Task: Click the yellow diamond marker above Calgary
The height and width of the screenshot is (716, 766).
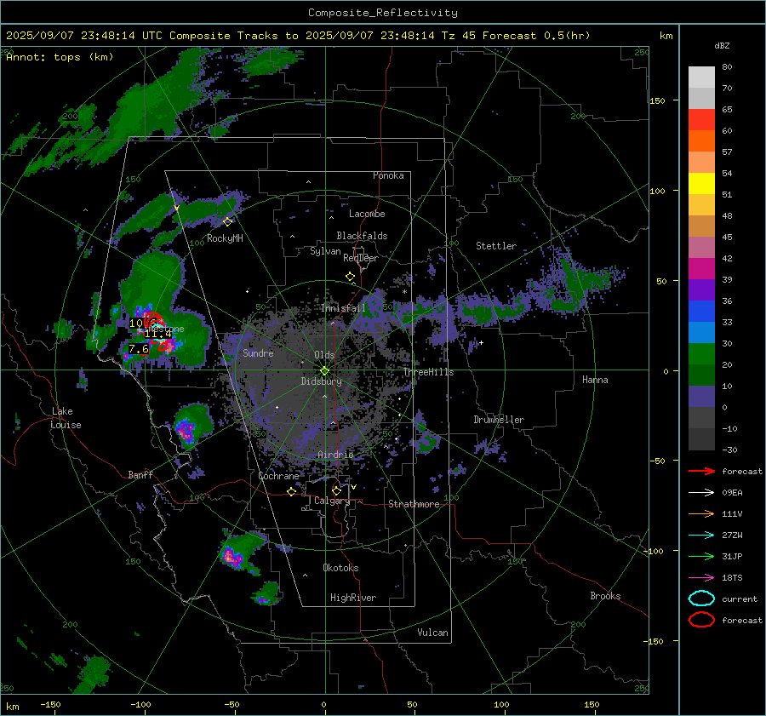Action: (x=336, y=490)
